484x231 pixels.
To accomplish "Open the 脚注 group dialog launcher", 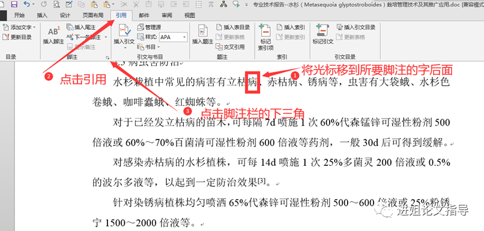I will coord(107,57).
